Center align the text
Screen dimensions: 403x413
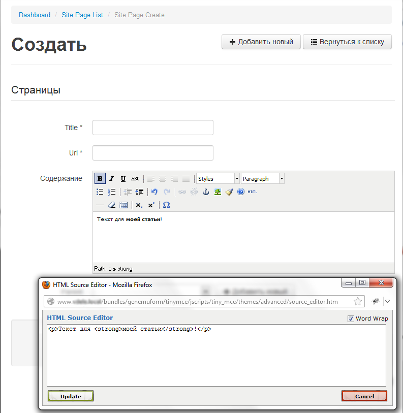(x=162, y=179)
